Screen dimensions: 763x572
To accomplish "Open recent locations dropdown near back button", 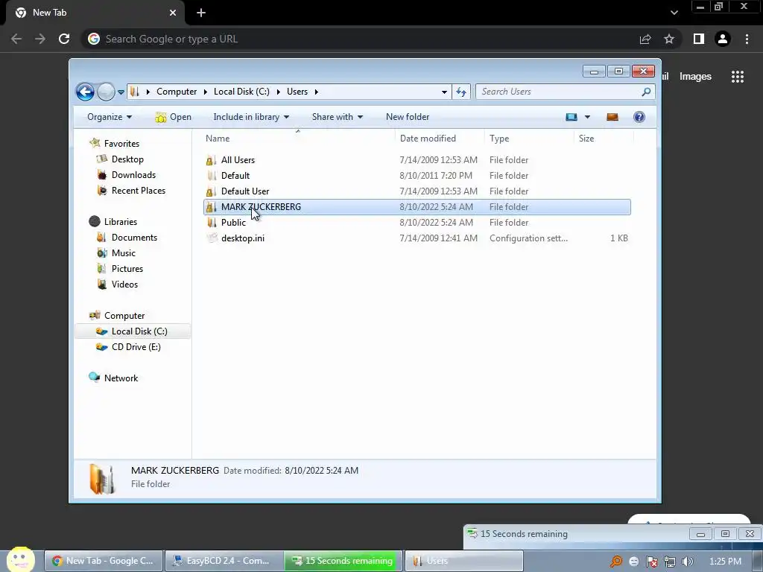I will pos(121,92).
